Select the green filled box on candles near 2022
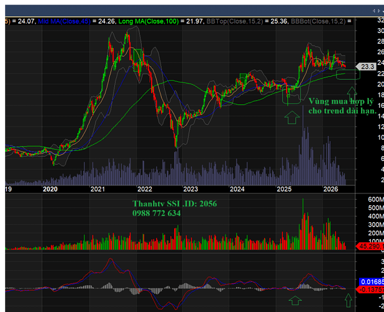The height and width of the screenshot is (312, 384). tap(137, 60)
